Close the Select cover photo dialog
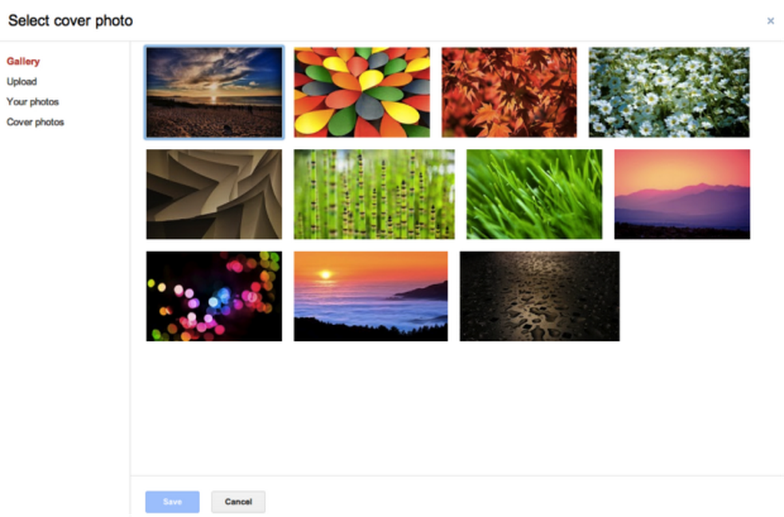 point(770,21)
